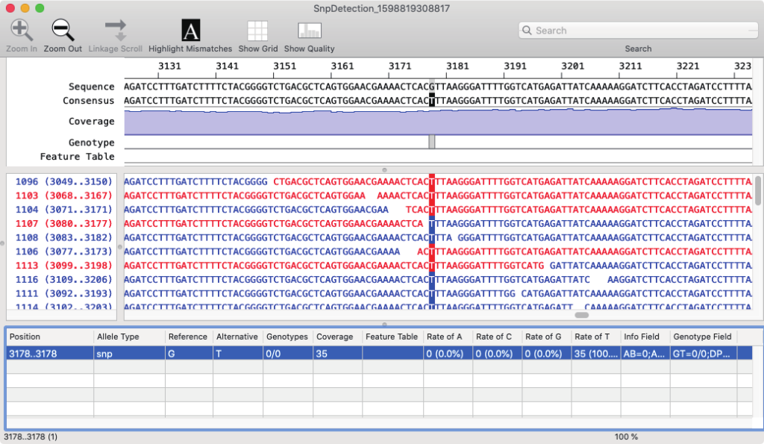Click the highlighted T in Consensus row

(432, 101)
